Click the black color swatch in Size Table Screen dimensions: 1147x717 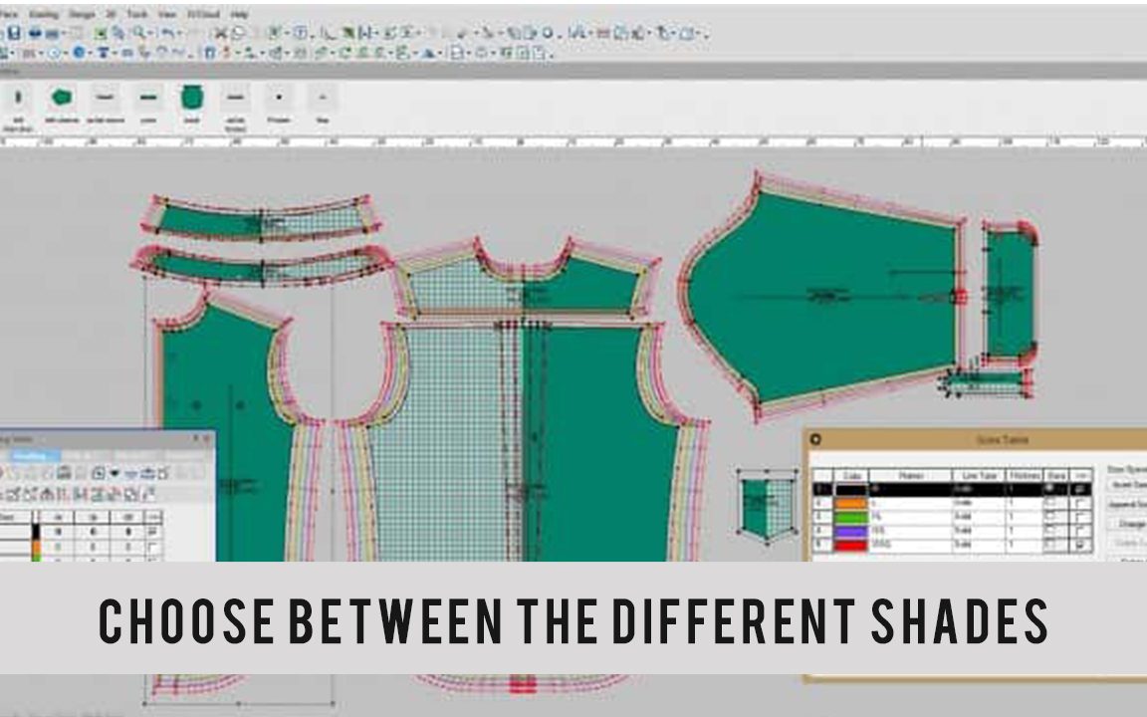(850, 490)
